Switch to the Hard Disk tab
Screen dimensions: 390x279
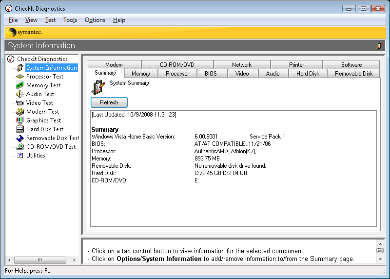coord(308,74)
